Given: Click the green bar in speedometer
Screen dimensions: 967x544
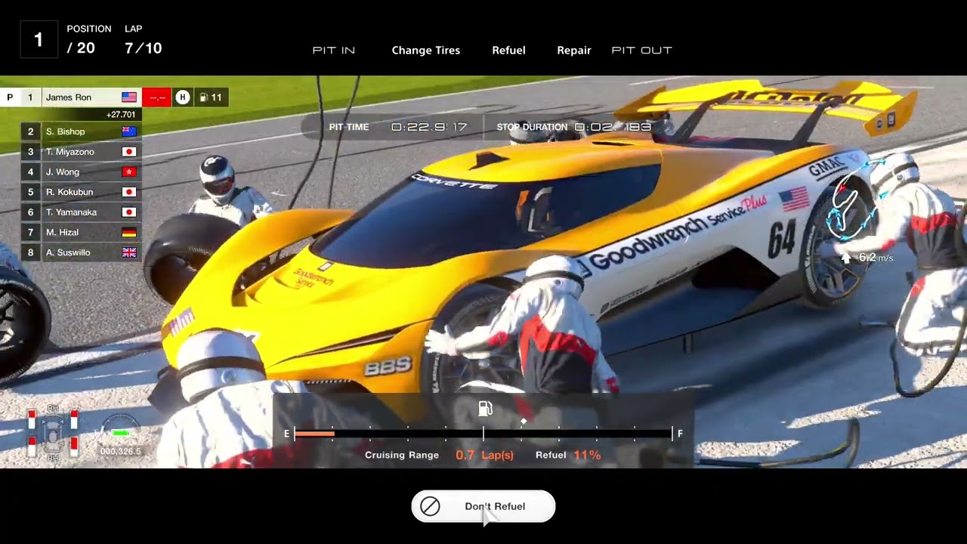Looking at the screenshot, I should [x=120, y=434].
